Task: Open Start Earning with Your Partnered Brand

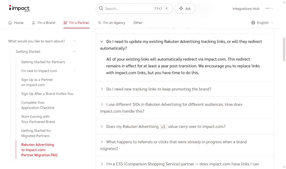Action: [x=38, y=119]
